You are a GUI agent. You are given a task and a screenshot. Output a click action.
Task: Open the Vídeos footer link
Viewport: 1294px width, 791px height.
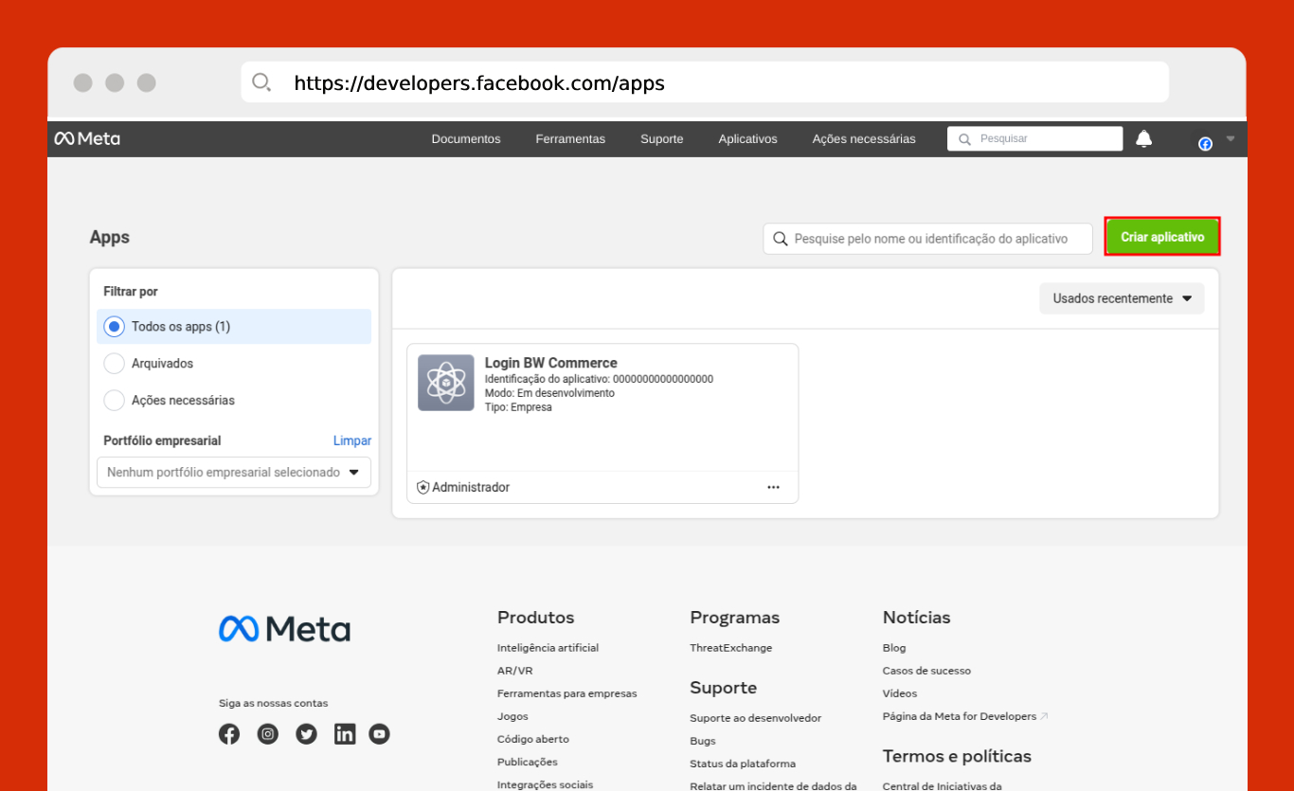point(900,693)
